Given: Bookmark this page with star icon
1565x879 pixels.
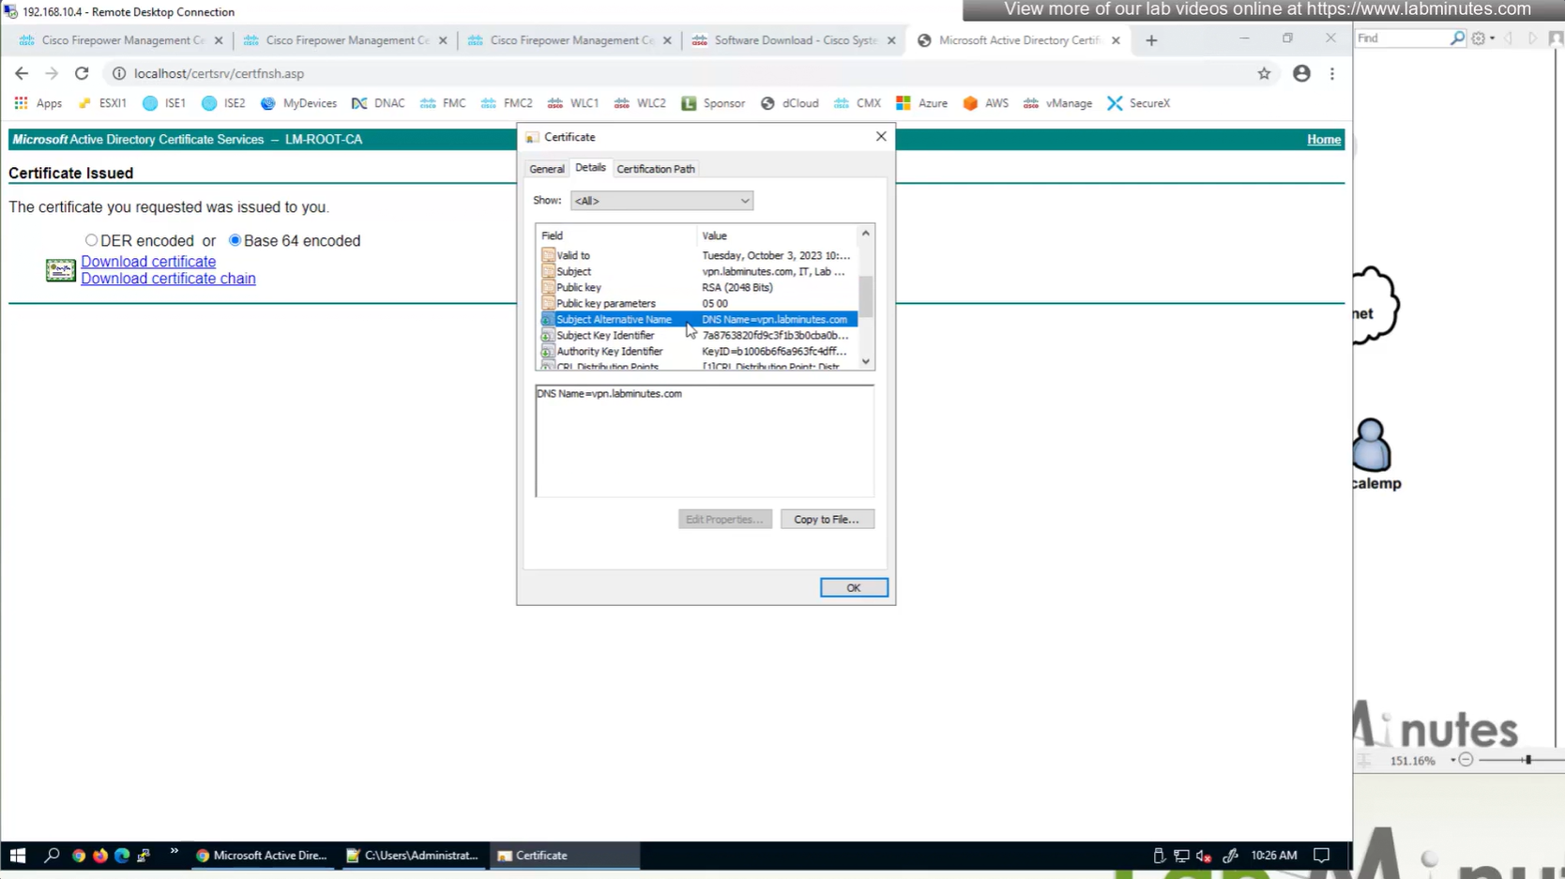Looking at the screenshot, I should point(1264,73).
